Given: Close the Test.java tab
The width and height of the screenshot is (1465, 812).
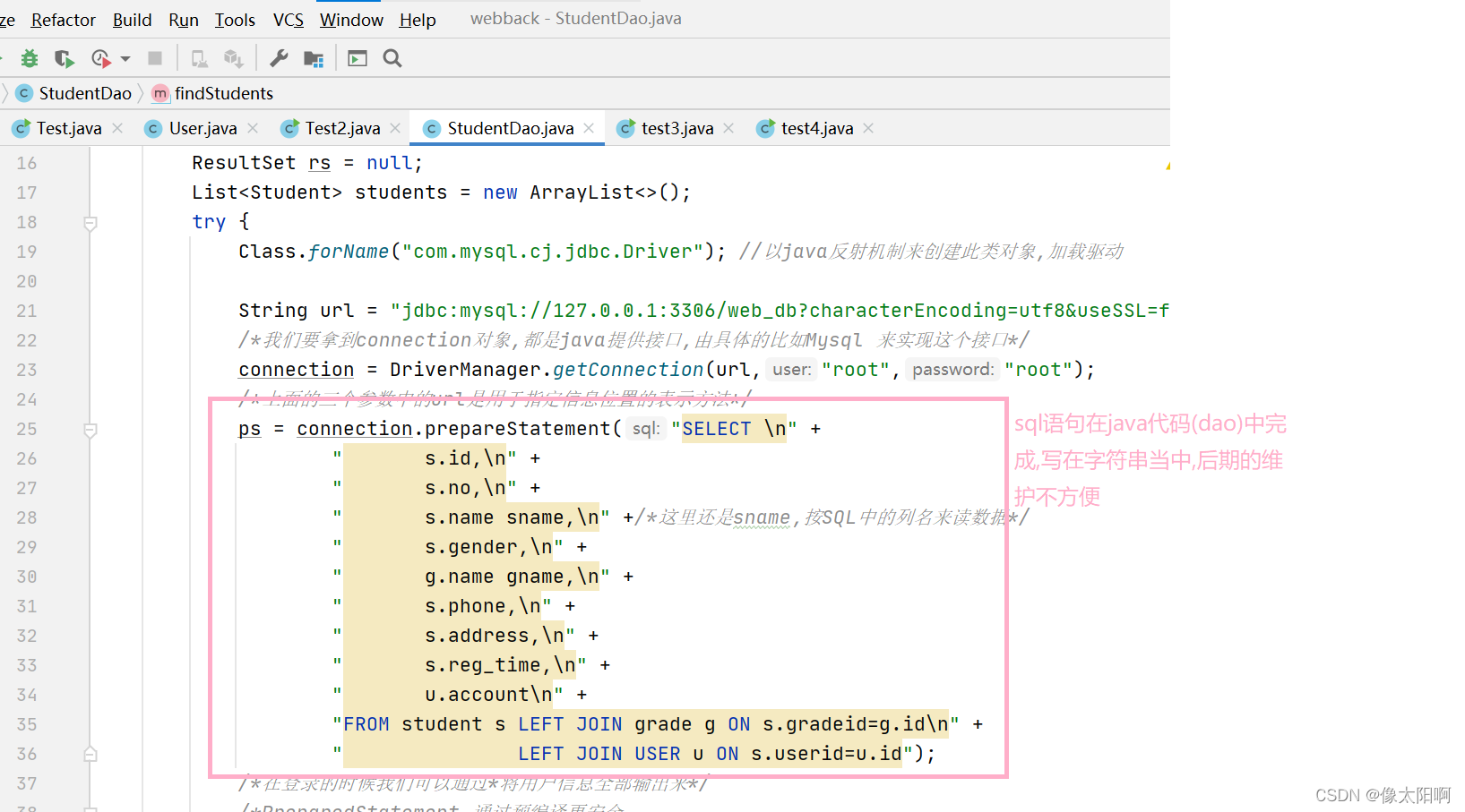Looking at the screenshot, I should coord(117,128).
